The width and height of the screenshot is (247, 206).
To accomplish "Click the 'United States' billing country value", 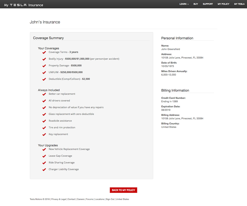I will 169,127.
